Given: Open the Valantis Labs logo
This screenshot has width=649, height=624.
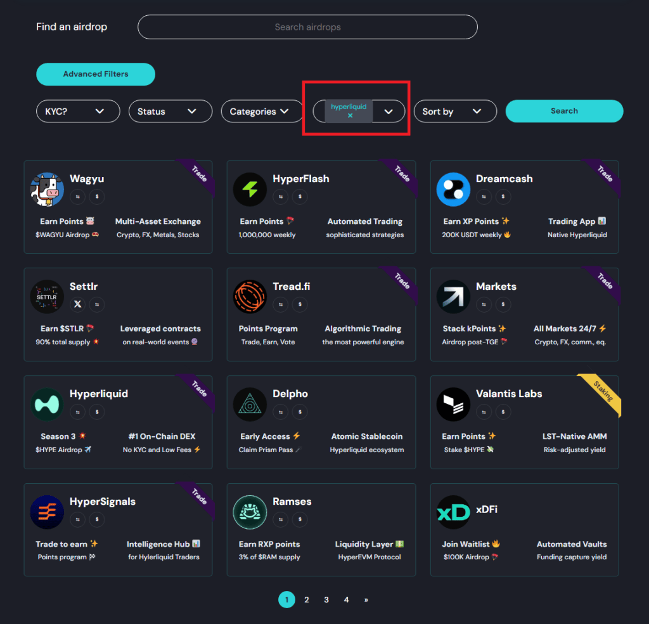Looking at the screenshot, I should click(x=453, y=404).
